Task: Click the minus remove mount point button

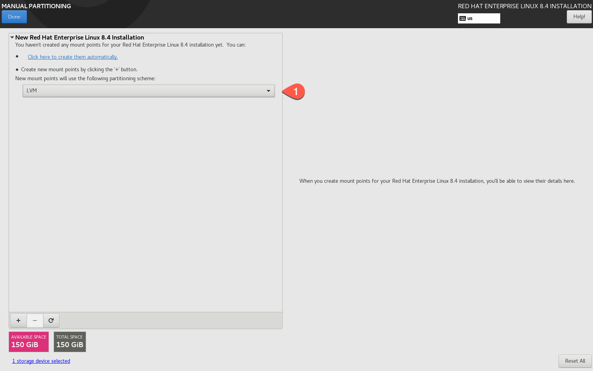Action: click(35, 321)
